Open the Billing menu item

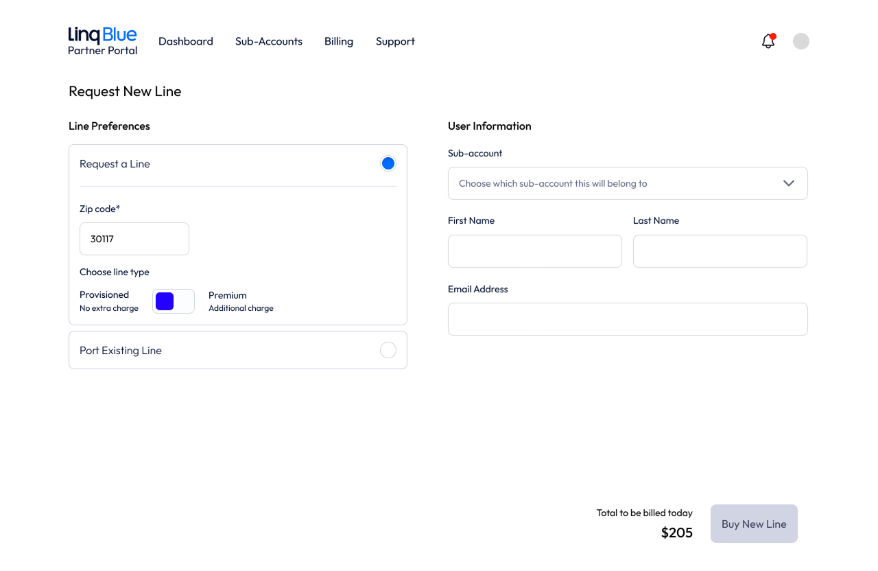339,41
